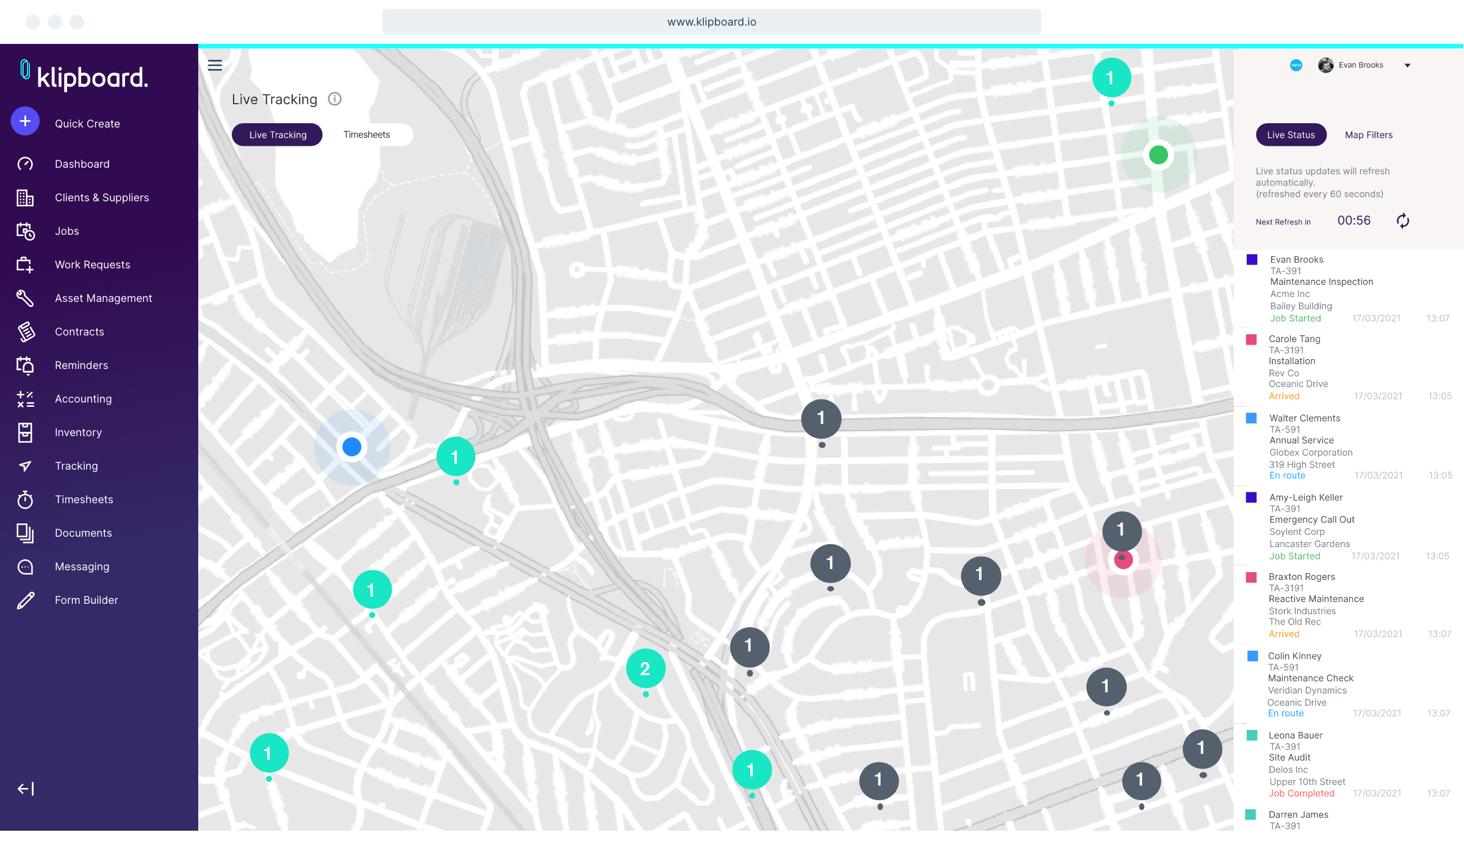Image resolution: width=1464 pixels, height=860 pixels.
Task: Switch to Timesheets tab
Action: click(x=365, y=134)
